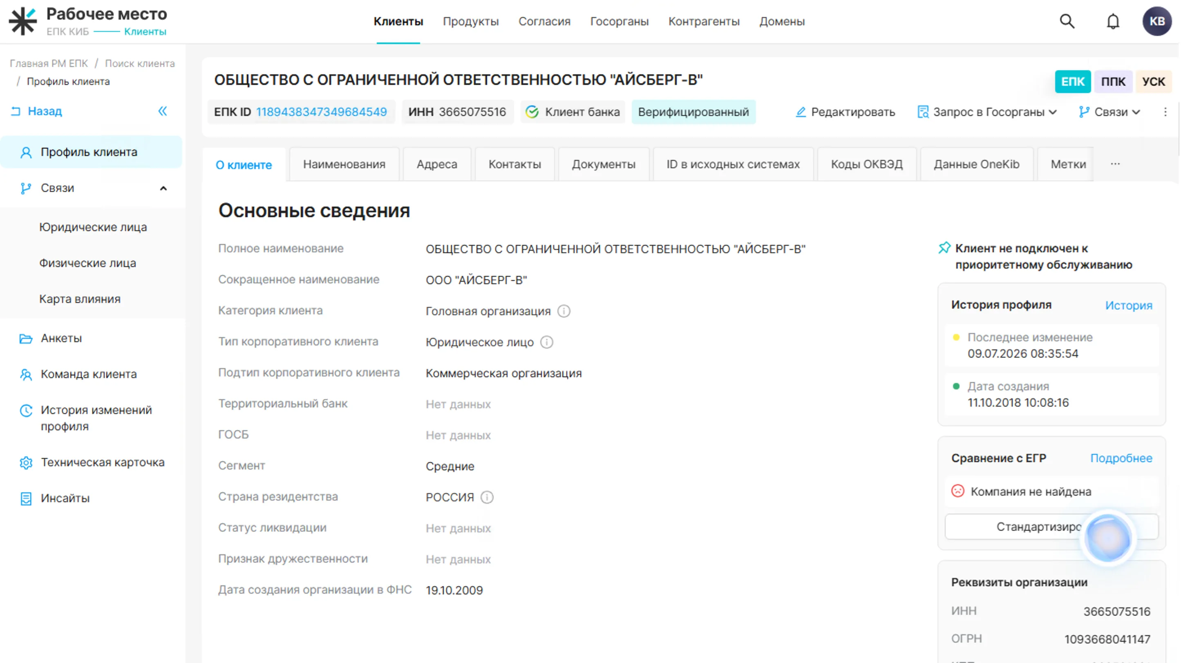Click Редактировать button
Image resolution: width=1181 pixels, height=663 pixels.
tap(845, 112)
